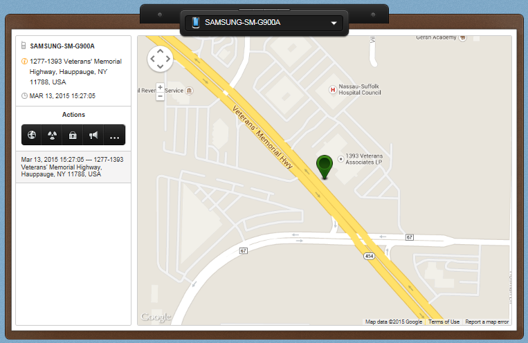The image size is (528, 343).
Task: Click the 1393 Veterans Associates LP marker
Action: pyautogui.click(x=340, y=159)
